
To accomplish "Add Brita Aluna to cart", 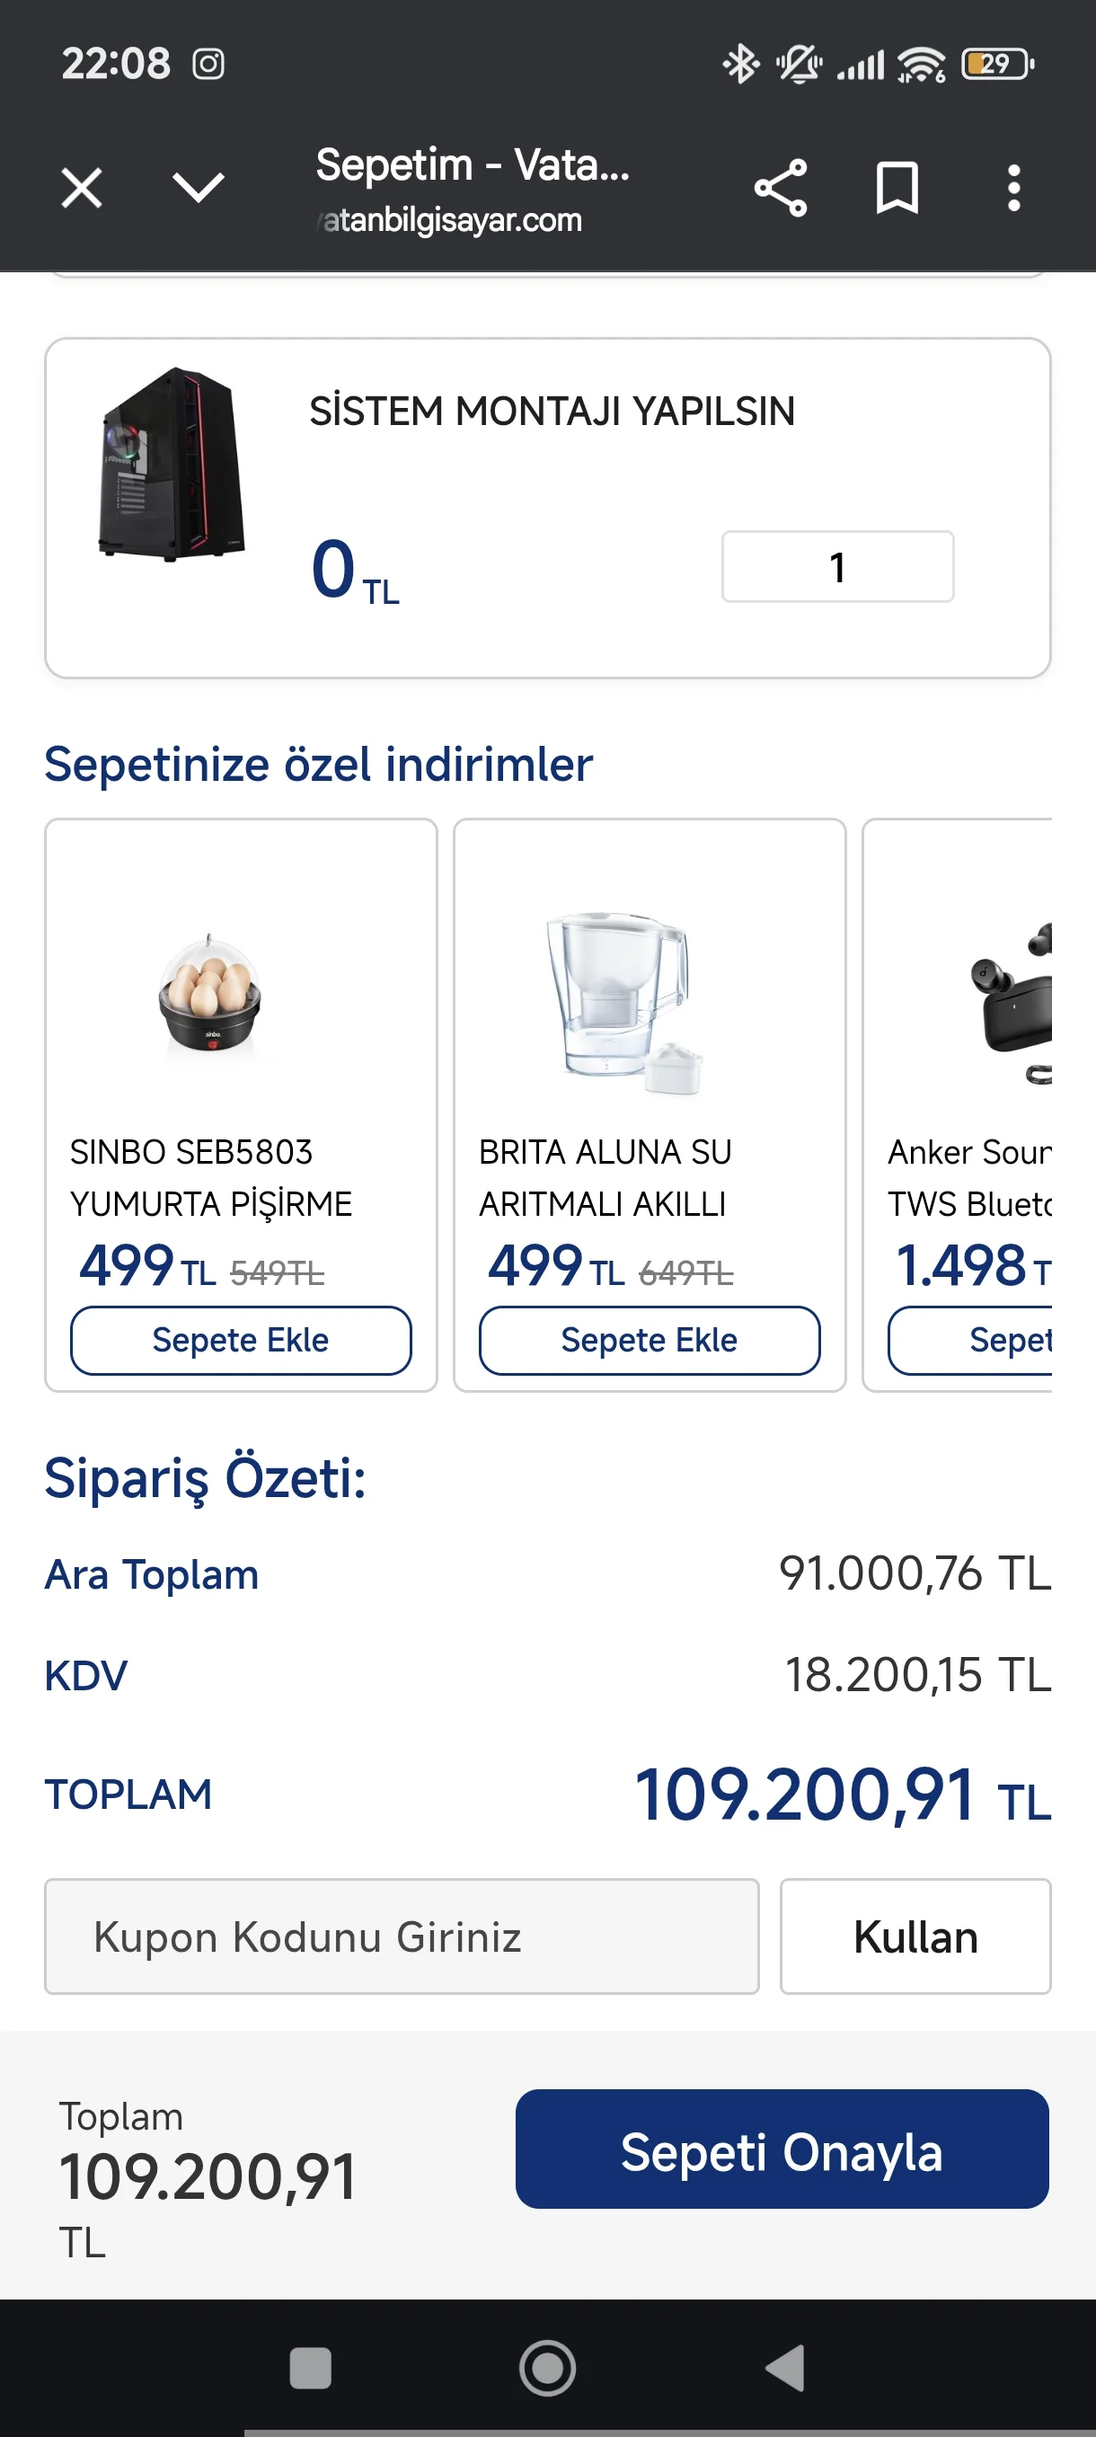I will point(649,1340).
